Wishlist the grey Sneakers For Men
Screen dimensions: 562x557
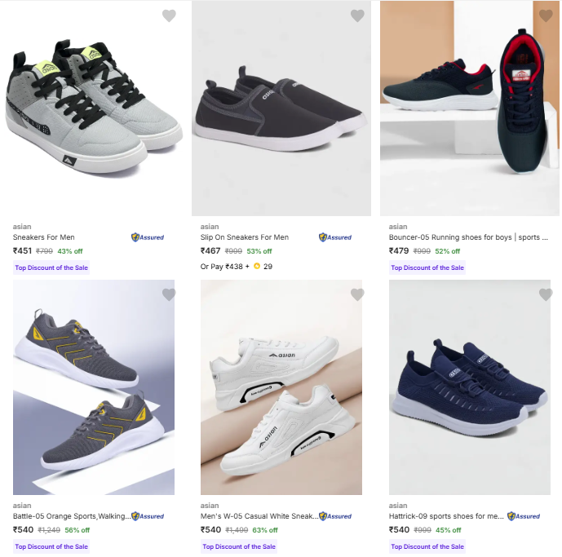(x=169, y=15)
